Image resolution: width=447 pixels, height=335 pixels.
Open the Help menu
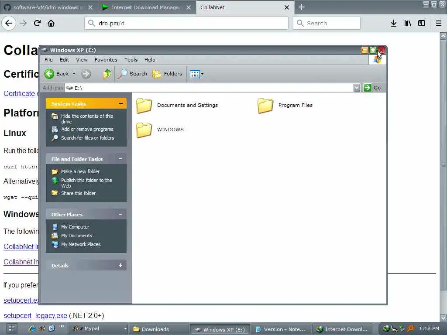point(150,60)
